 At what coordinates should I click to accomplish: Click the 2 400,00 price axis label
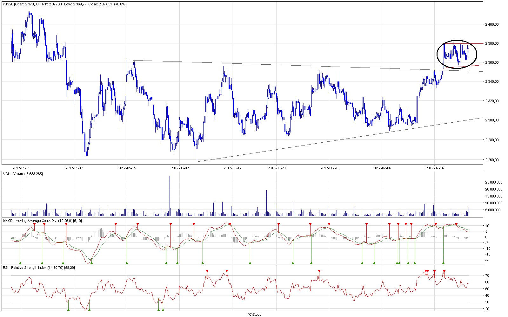coord(492,24)
